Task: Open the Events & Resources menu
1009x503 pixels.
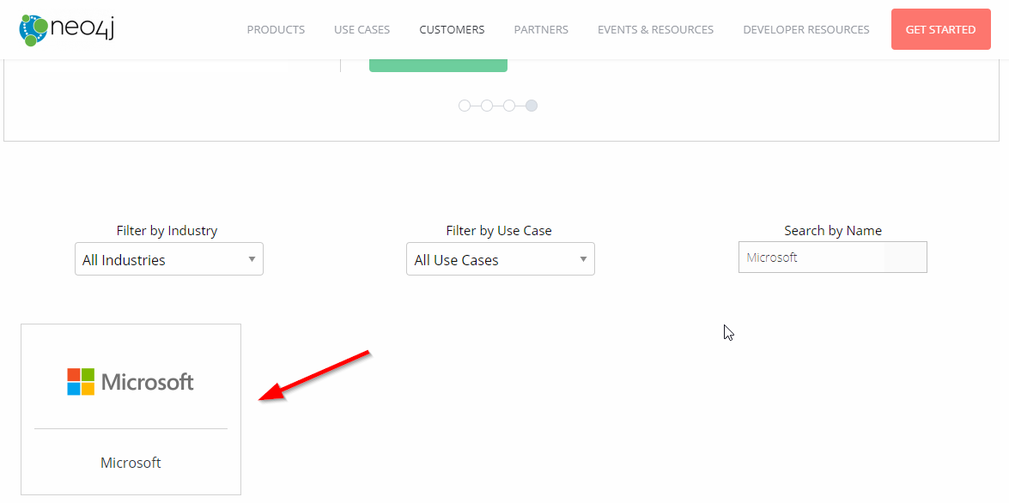Action: [655, 29]
